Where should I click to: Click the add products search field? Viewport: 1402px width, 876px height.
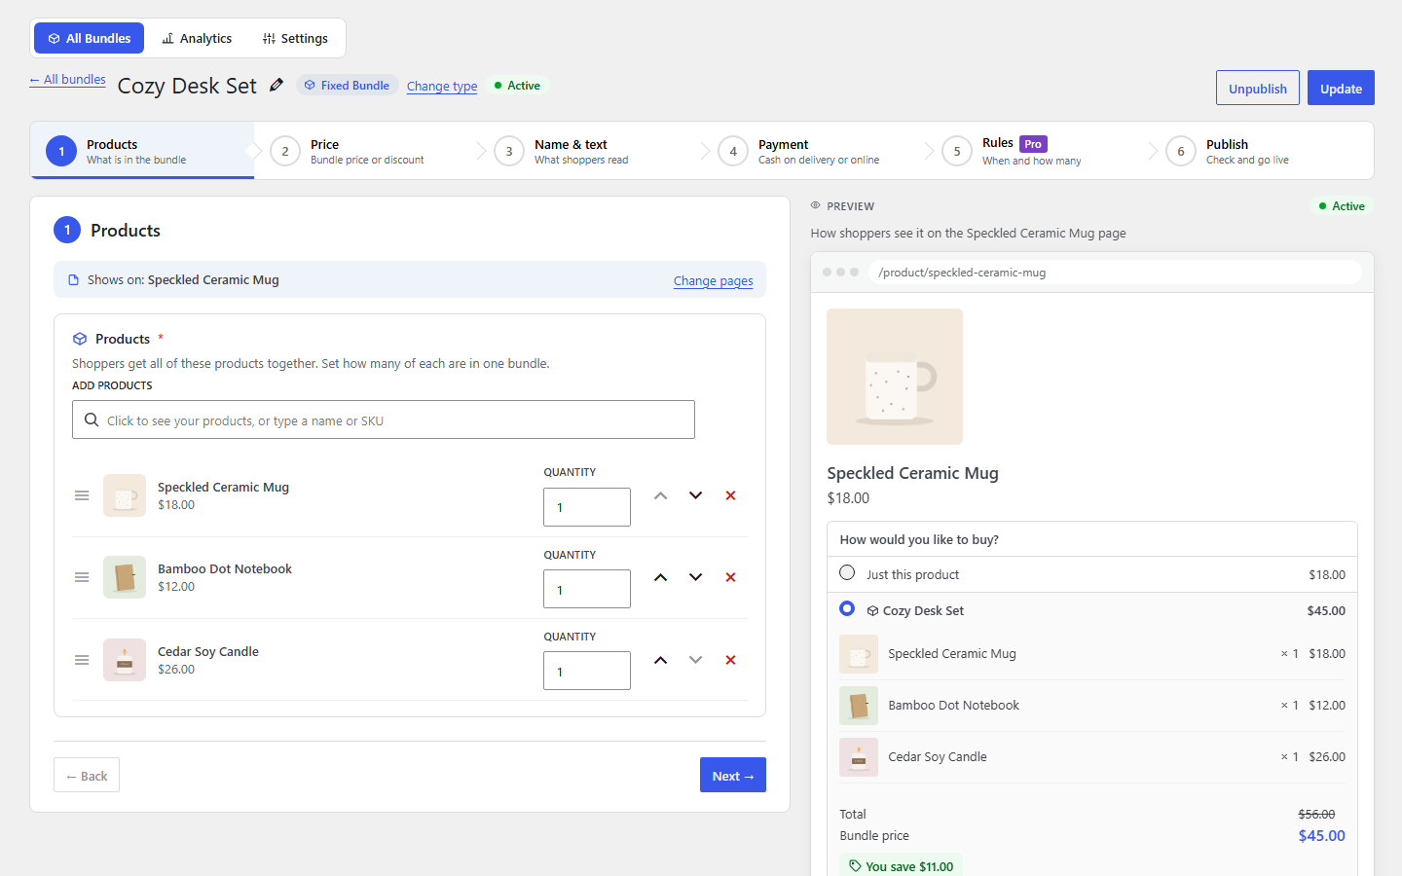(384, 420)
